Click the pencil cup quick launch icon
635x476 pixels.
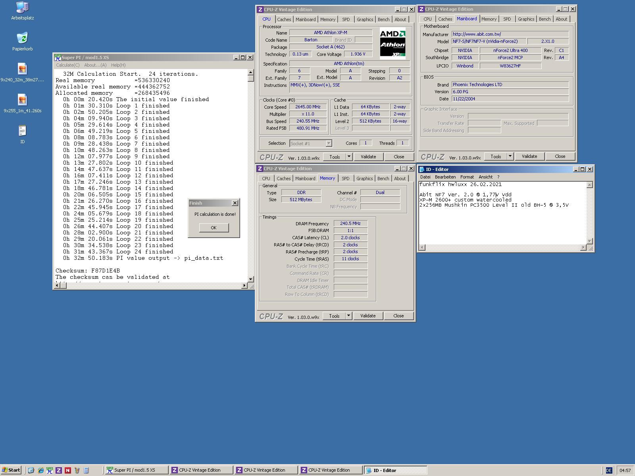[x=77, y=470]
